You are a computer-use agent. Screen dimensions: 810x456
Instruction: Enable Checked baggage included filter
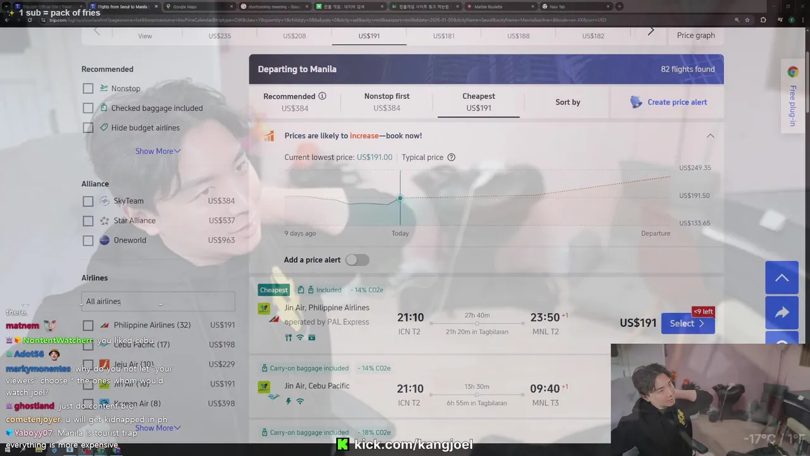(88, 108)
